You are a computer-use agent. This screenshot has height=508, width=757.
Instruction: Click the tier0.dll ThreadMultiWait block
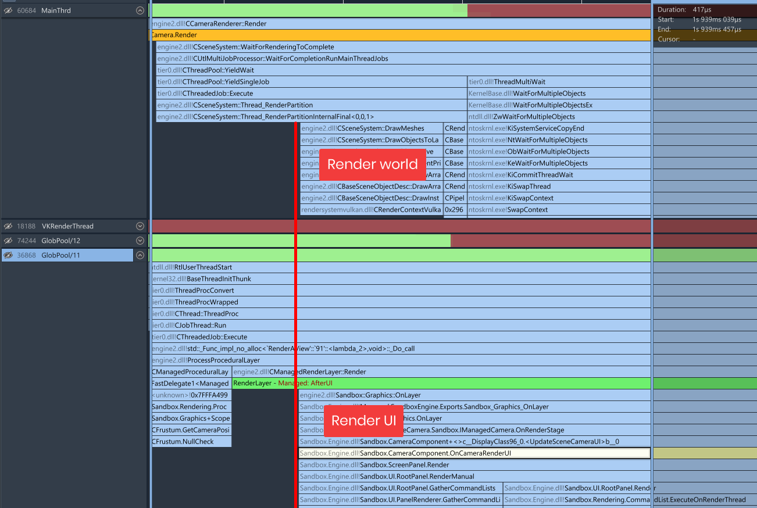pyautogui.click(x=558, y=81)
